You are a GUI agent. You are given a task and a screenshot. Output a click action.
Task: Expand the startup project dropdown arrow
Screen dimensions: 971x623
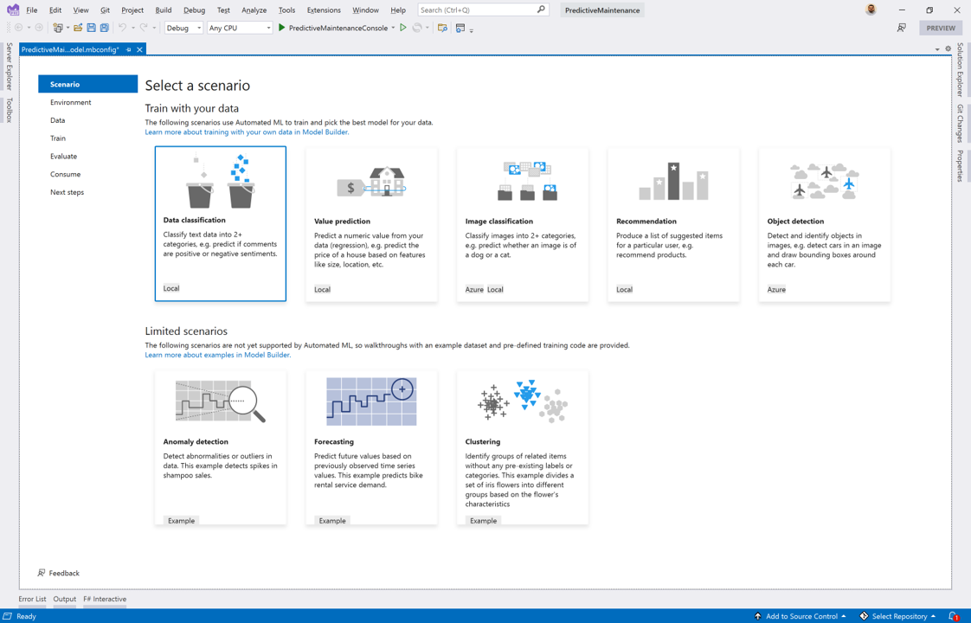click(x=393, y=28)
